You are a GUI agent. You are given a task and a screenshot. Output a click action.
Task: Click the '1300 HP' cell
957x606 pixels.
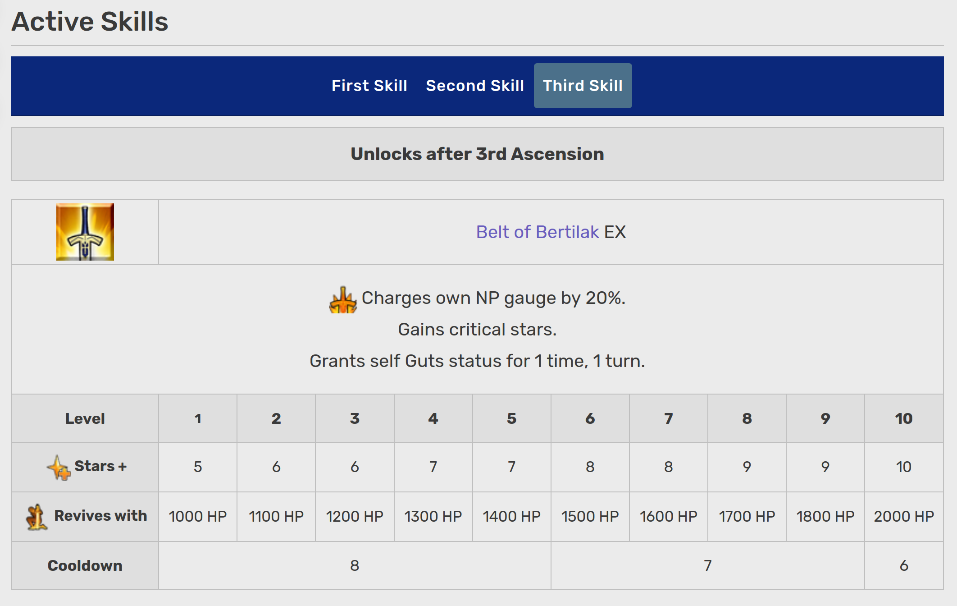click(x=433, y=517)
